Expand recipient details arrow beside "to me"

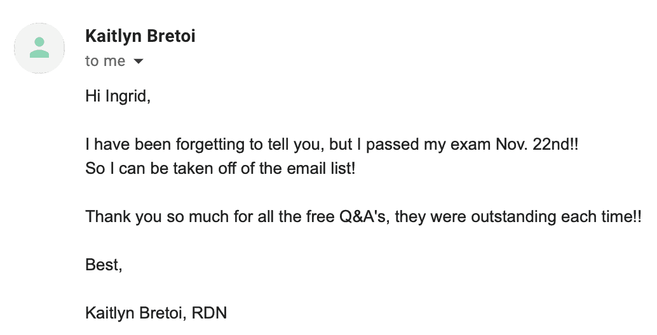[139, 62]
